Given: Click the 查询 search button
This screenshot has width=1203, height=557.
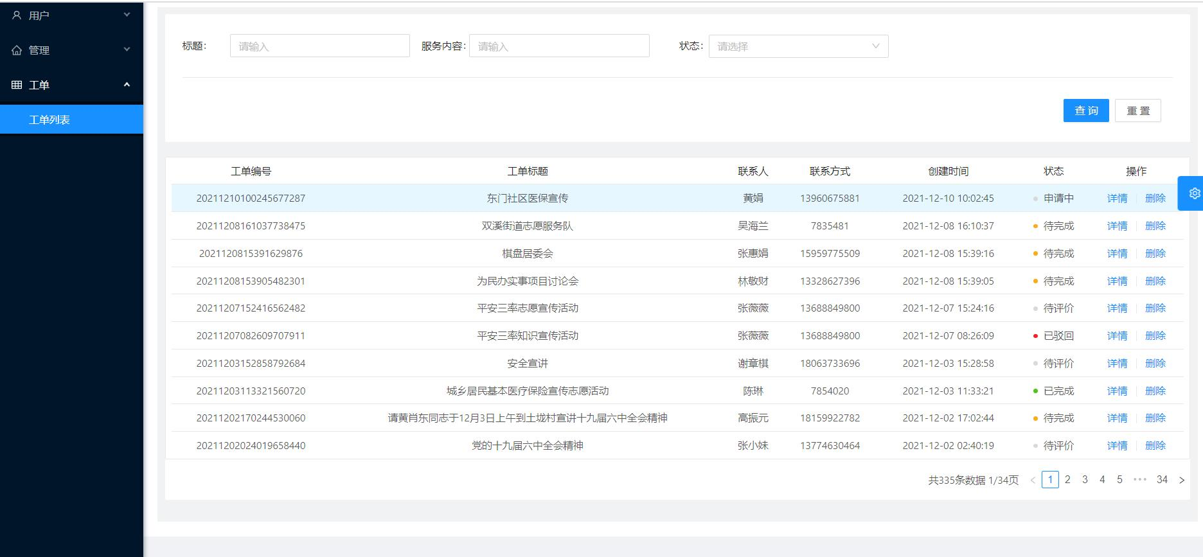Looking at the screenshot, I should pos(1085,111).
